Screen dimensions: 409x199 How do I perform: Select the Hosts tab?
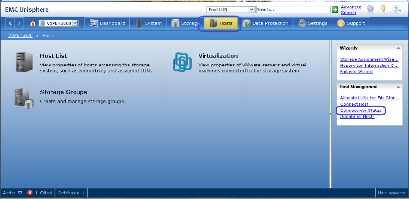coord(221,23)
